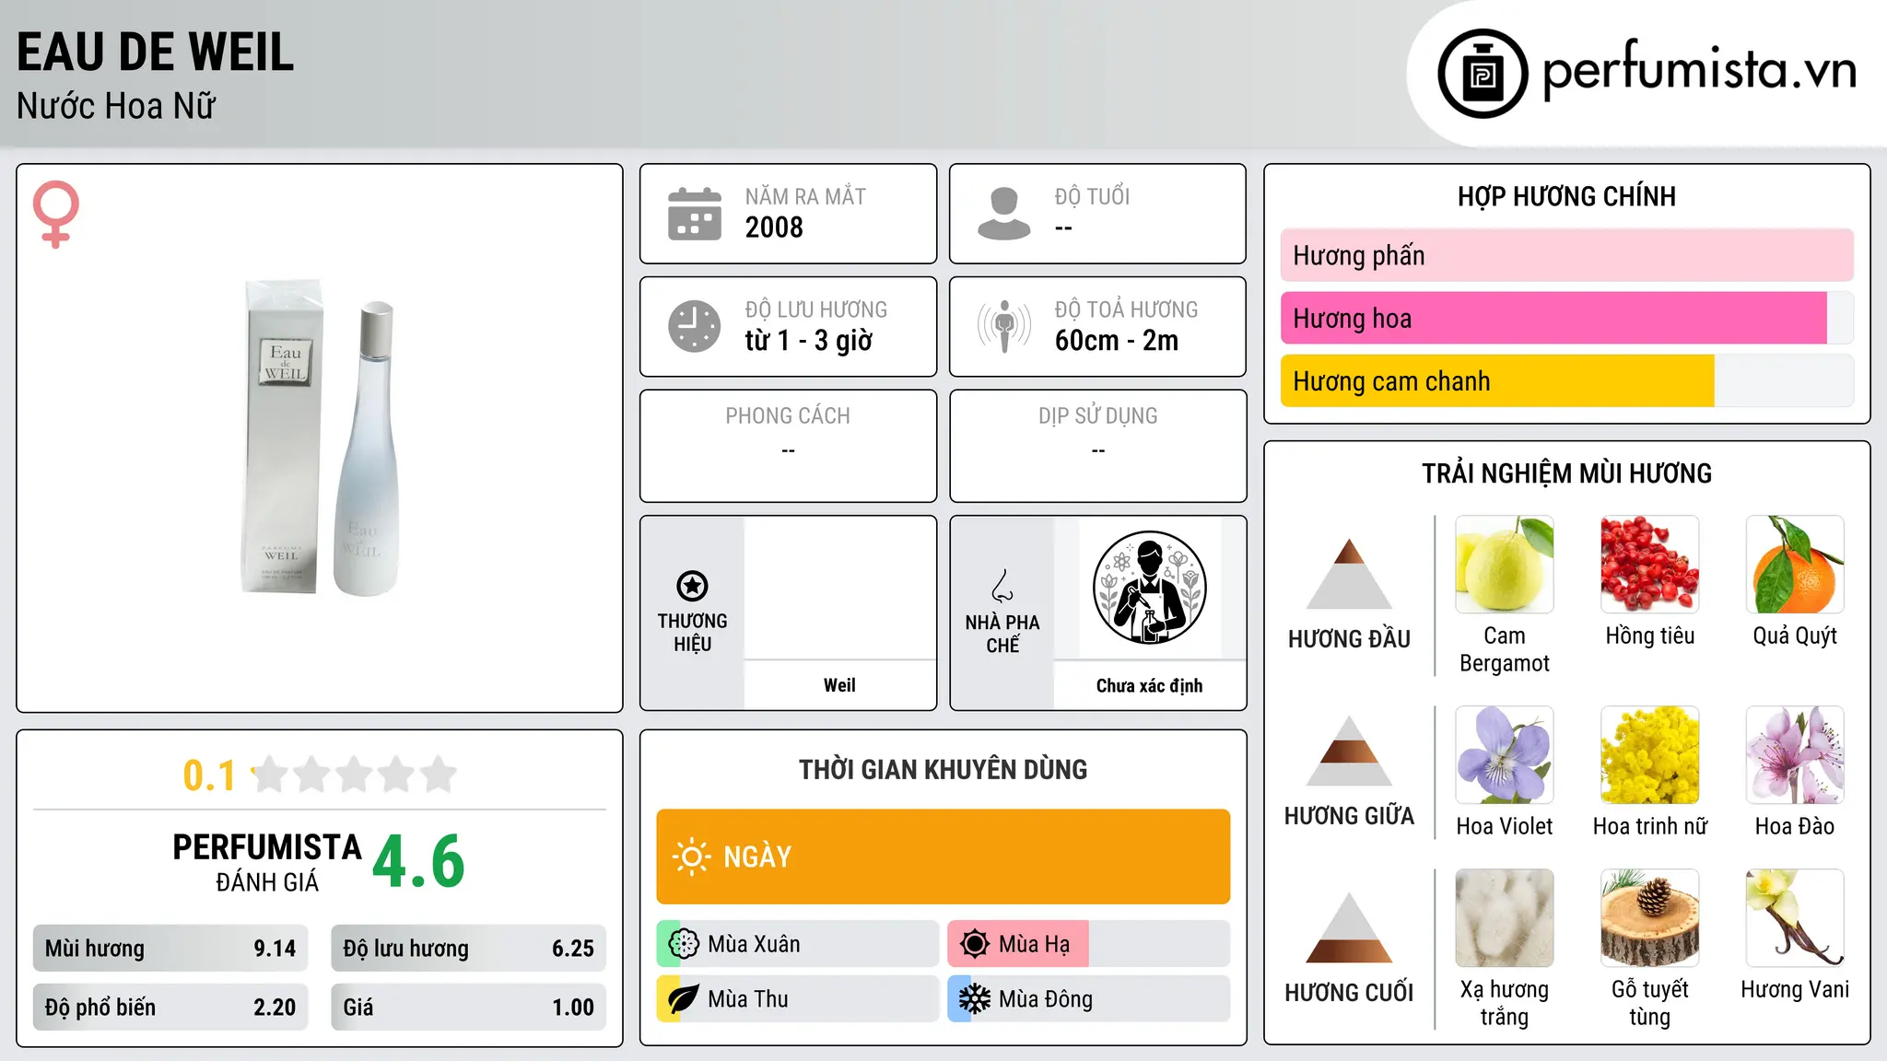Viewport: 1887px width, 1061px height.
Task: Open the Hoa trinh nữ note image
Action: point(1650,755)
